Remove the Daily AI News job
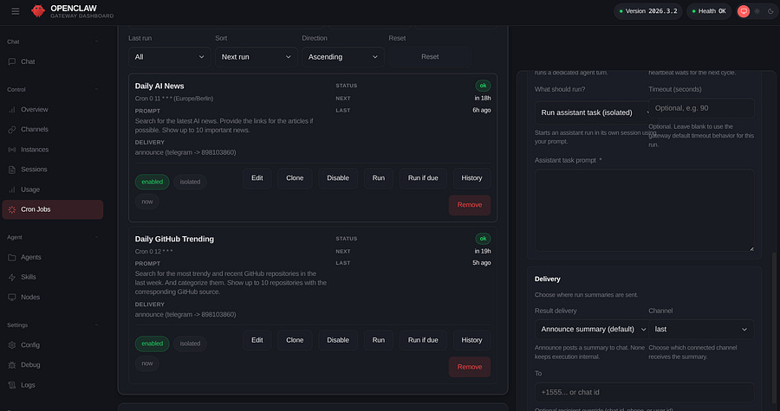780x411 pixels. pos(470,205)
